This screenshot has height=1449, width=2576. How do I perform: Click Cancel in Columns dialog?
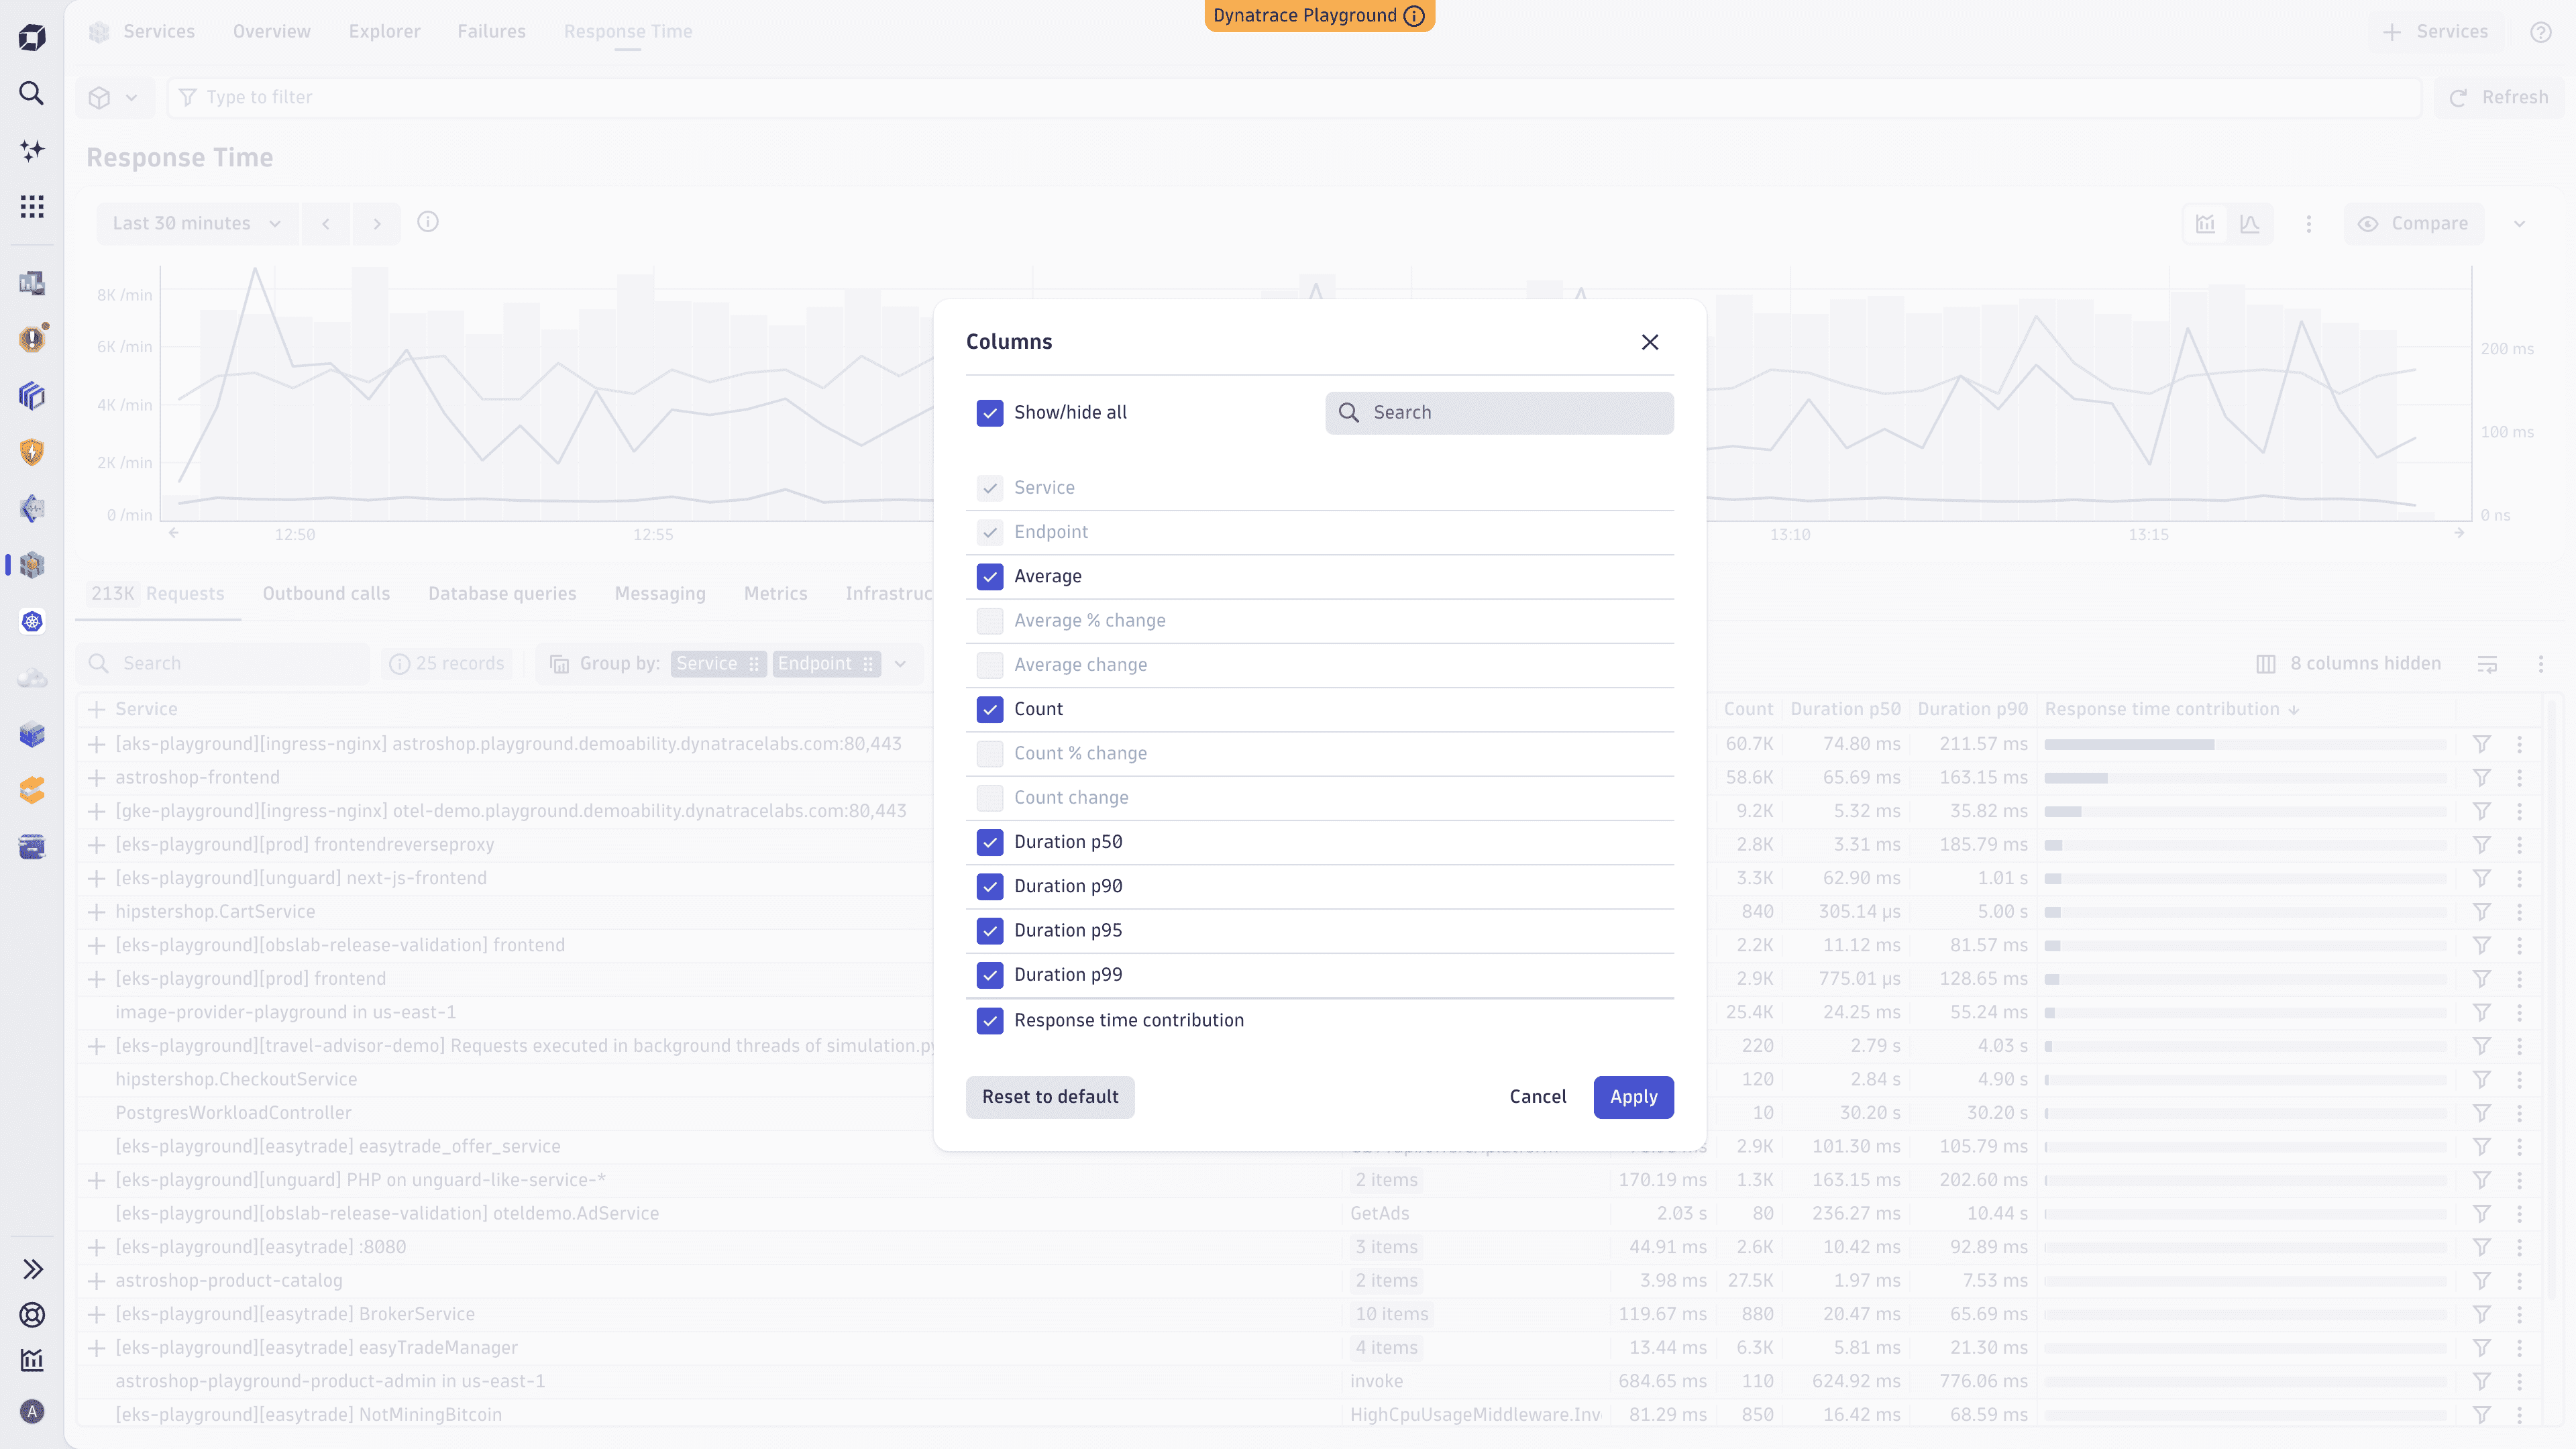[x=1537, y=1097]
